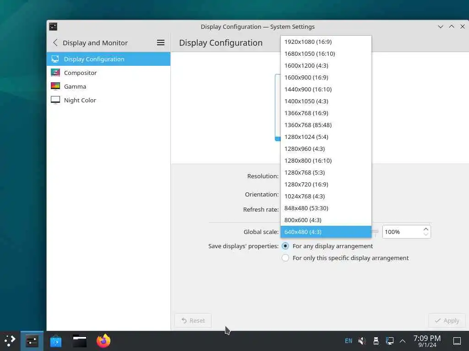Viewport: 469px width, 351px height.
Task: Minimize the System Settings window
Action: tap(440, 27)
